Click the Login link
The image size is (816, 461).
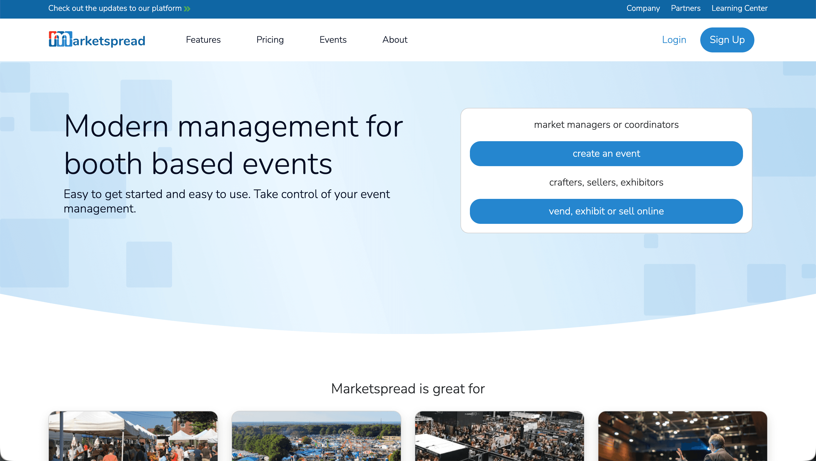674,40
